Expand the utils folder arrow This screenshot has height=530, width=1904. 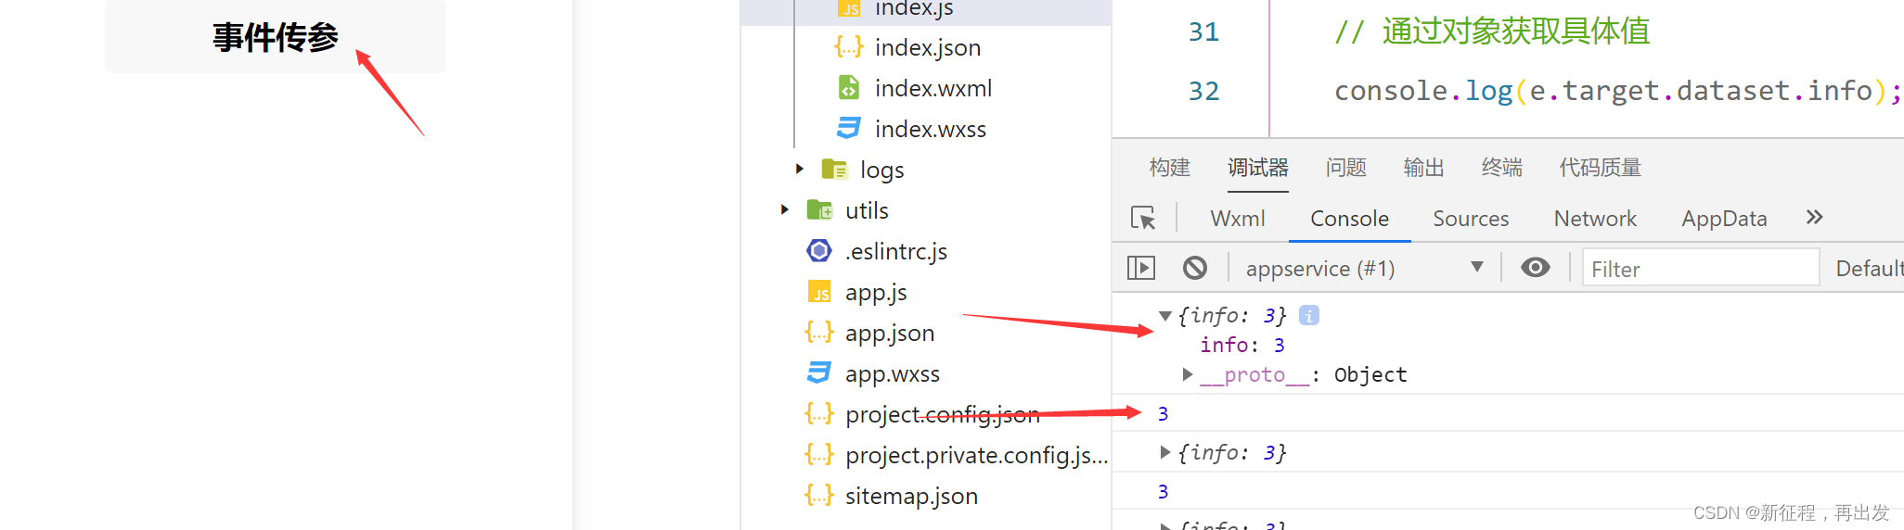coord(785,209)
